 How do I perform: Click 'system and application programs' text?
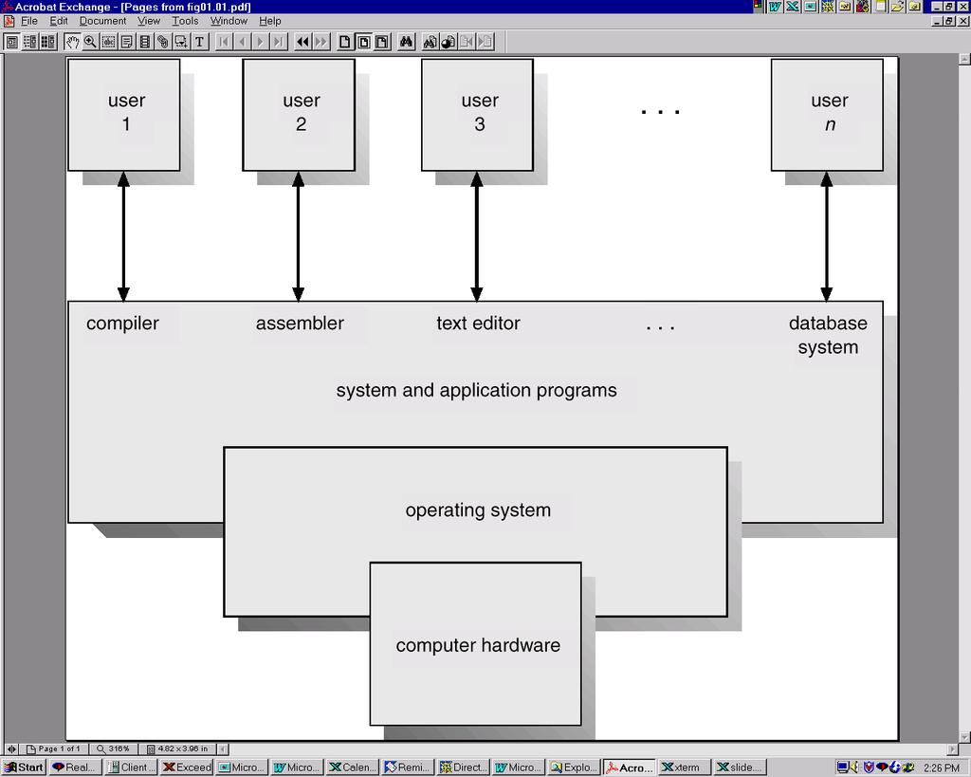point(476,390)
